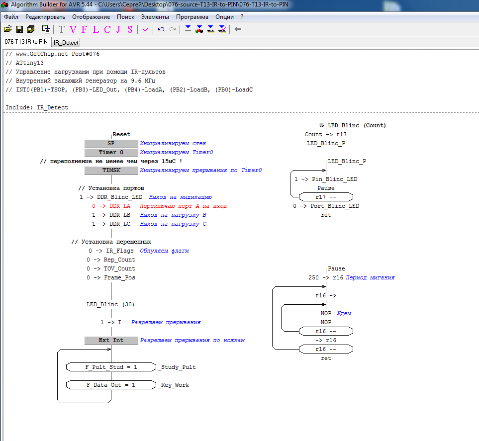The image size is (479, 441).
Task: Insert a Jump with the J icon
Action: 118,29
